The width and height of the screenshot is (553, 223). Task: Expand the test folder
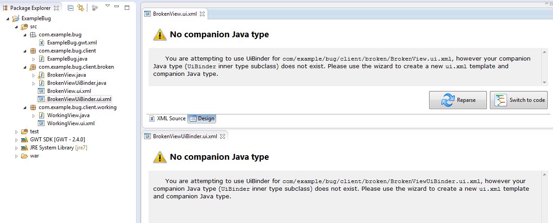click(x=17, y=132)
